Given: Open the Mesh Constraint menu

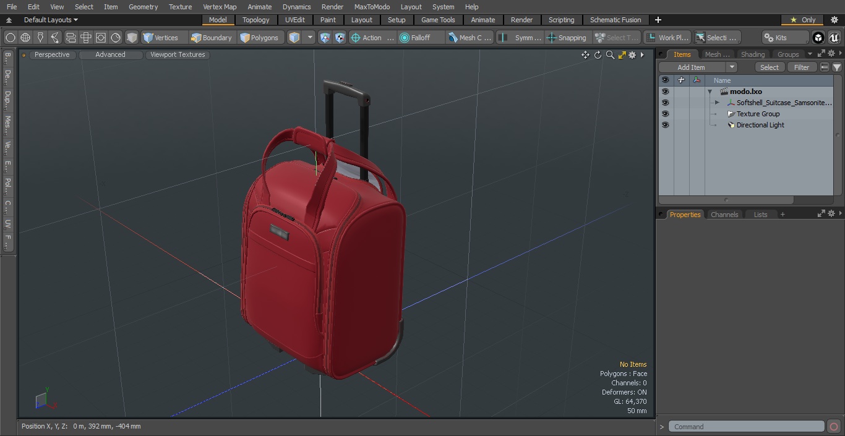Looking at the screenshot, I should click(x=470, y=38).
